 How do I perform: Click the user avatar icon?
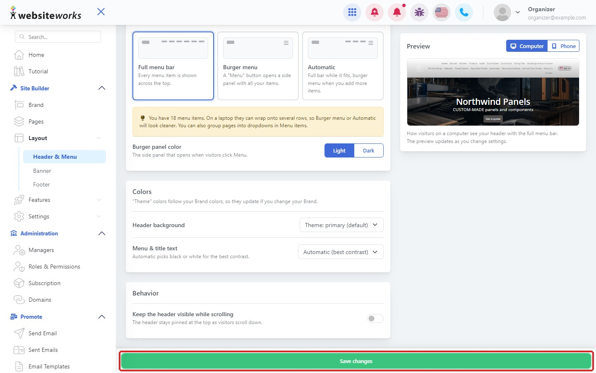[x=502, y=12]
